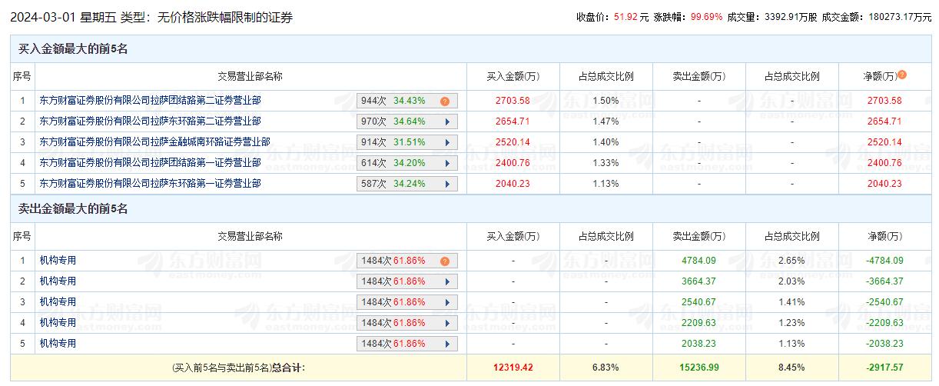Viewport: 939px width, 386px height.
Task: Expand seat stats in the 机构专用 row selling 2038.23
Action: click(446, 344)
